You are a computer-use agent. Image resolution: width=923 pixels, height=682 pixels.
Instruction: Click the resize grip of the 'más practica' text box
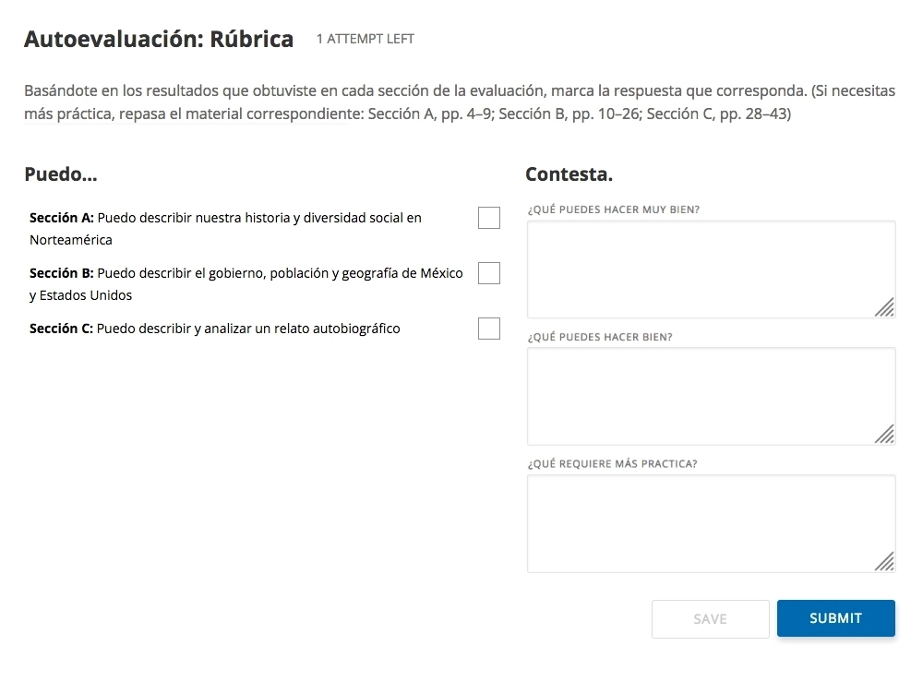884,561
